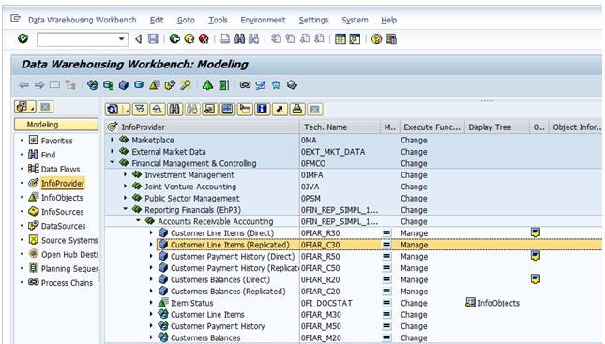Open the command field history dropdown arrow
The height and width of the screenshot is (344, 605).
click(122, 39)
